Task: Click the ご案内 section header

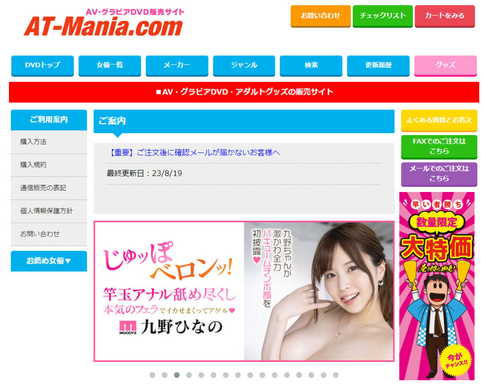Action: coord(244,121)
